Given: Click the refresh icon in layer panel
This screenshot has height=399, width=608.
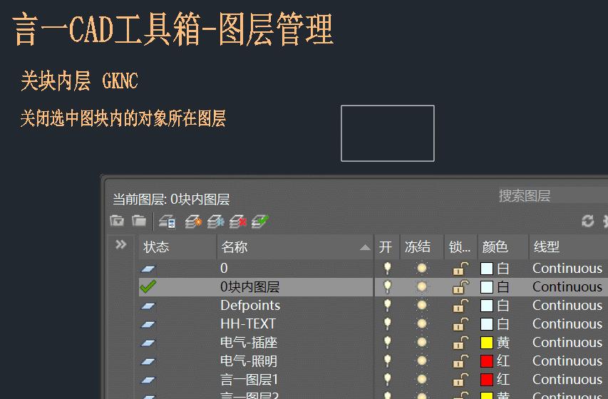Looking at the screenshot, I should click(x=588, y=221).
